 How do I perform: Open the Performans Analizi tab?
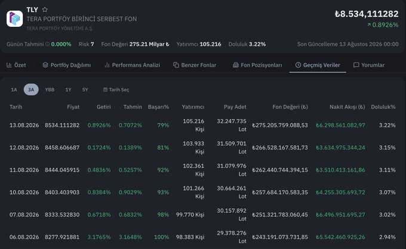(x=132, y=65)
